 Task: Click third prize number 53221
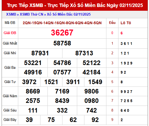(x=33, y=63)
